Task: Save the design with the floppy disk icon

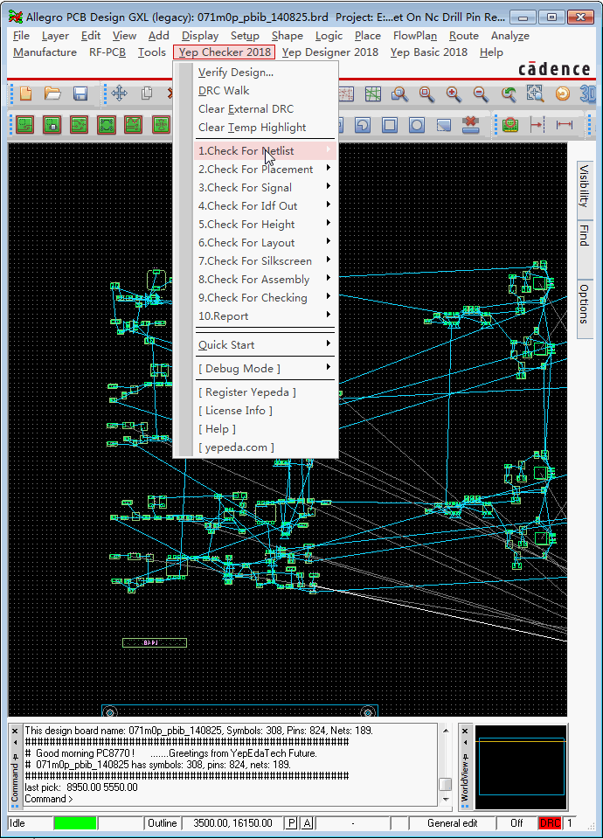Action: [80, 94]
